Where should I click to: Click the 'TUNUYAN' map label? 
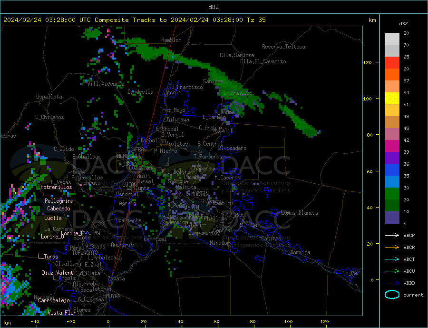click(x=110, y=296)
